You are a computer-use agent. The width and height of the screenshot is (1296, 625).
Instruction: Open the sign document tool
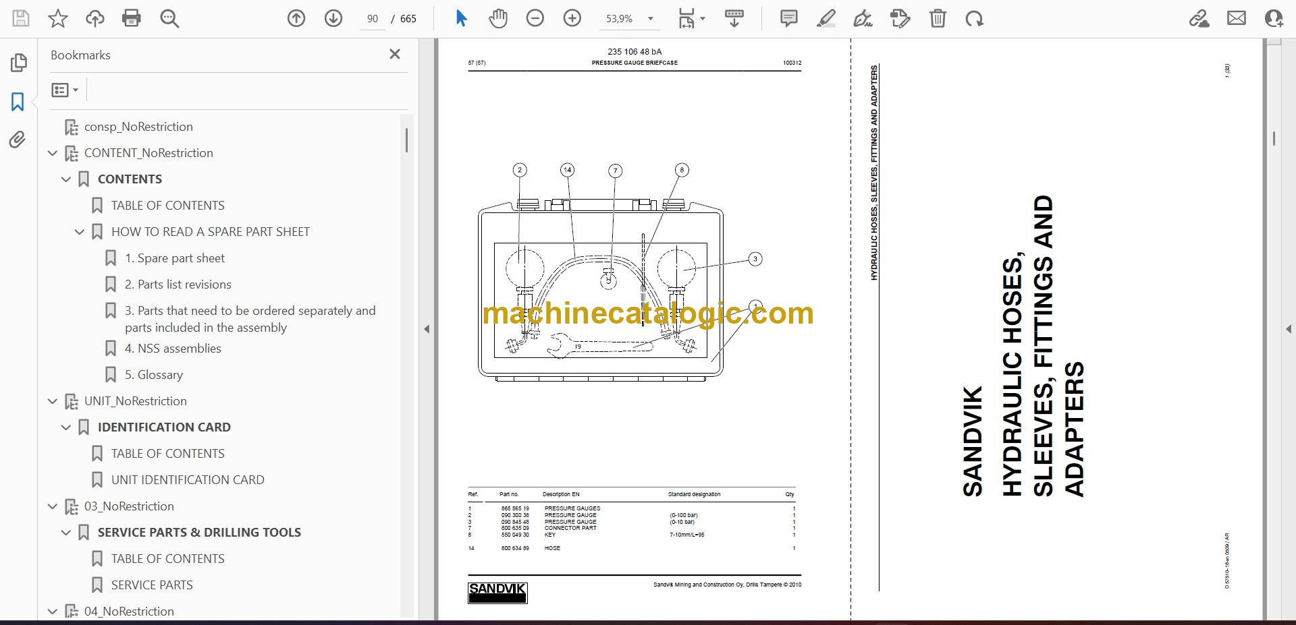tap(863, 18)
